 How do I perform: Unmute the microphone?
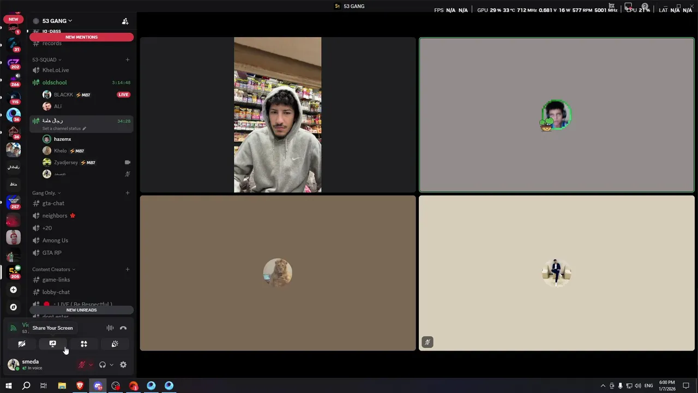(x=82, y=365)
